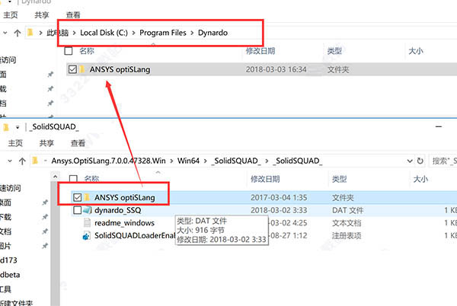
Task: Click Program Files in the address path
Action: [163, 33]
